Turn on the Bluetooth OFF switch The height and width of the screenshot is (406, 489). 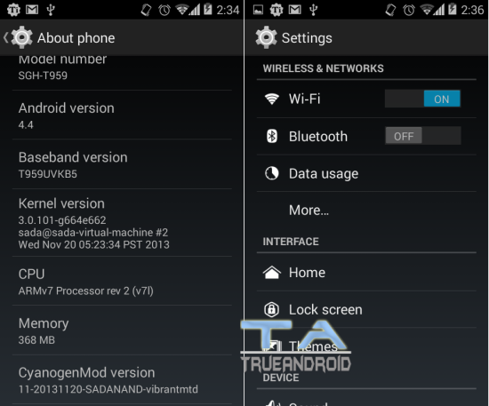point(422,136)
